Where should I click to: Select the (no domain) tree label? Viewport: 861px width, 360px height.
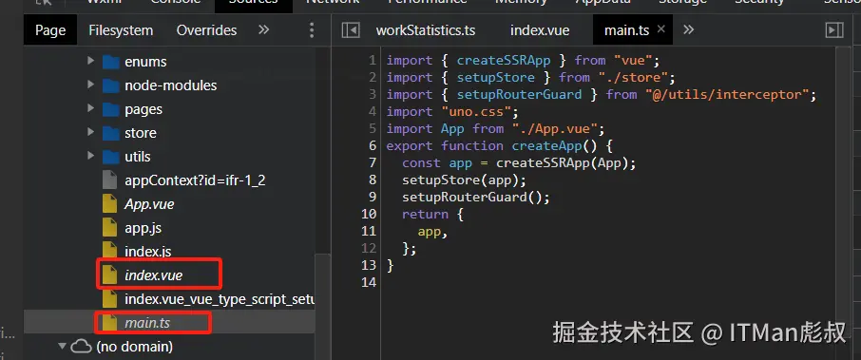135,347
